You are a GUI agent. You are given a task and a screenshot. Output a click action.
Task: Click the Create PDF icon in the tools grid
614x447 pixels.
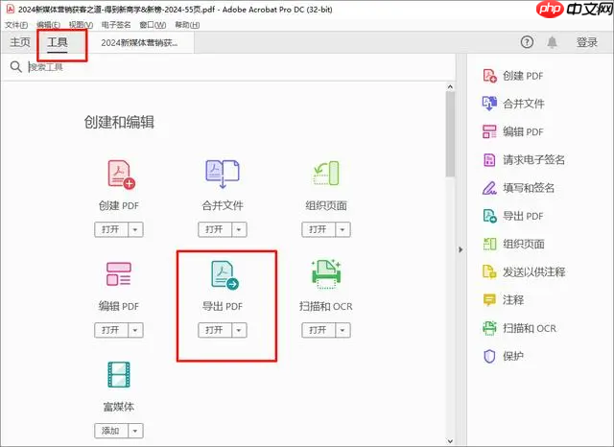click(121, 175)
